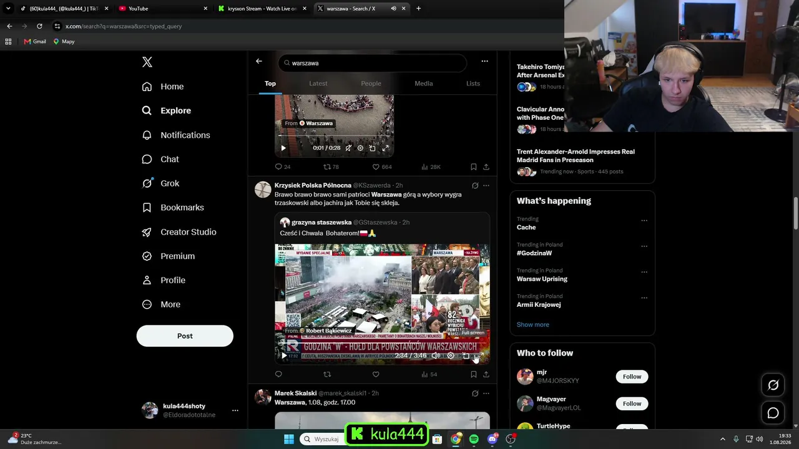Image resolution: width=799 pixels, height=449 pixels.
Task: Switch to the Latest search tab
Action: (x=318, y=84)
